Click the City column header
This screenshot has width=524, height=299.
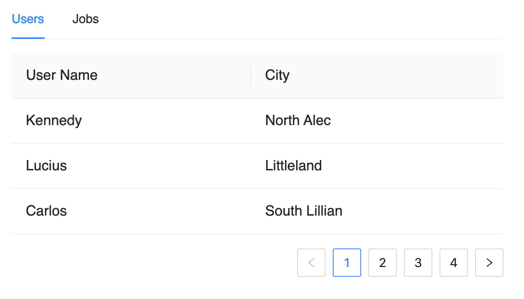click(x=277, y=75)
